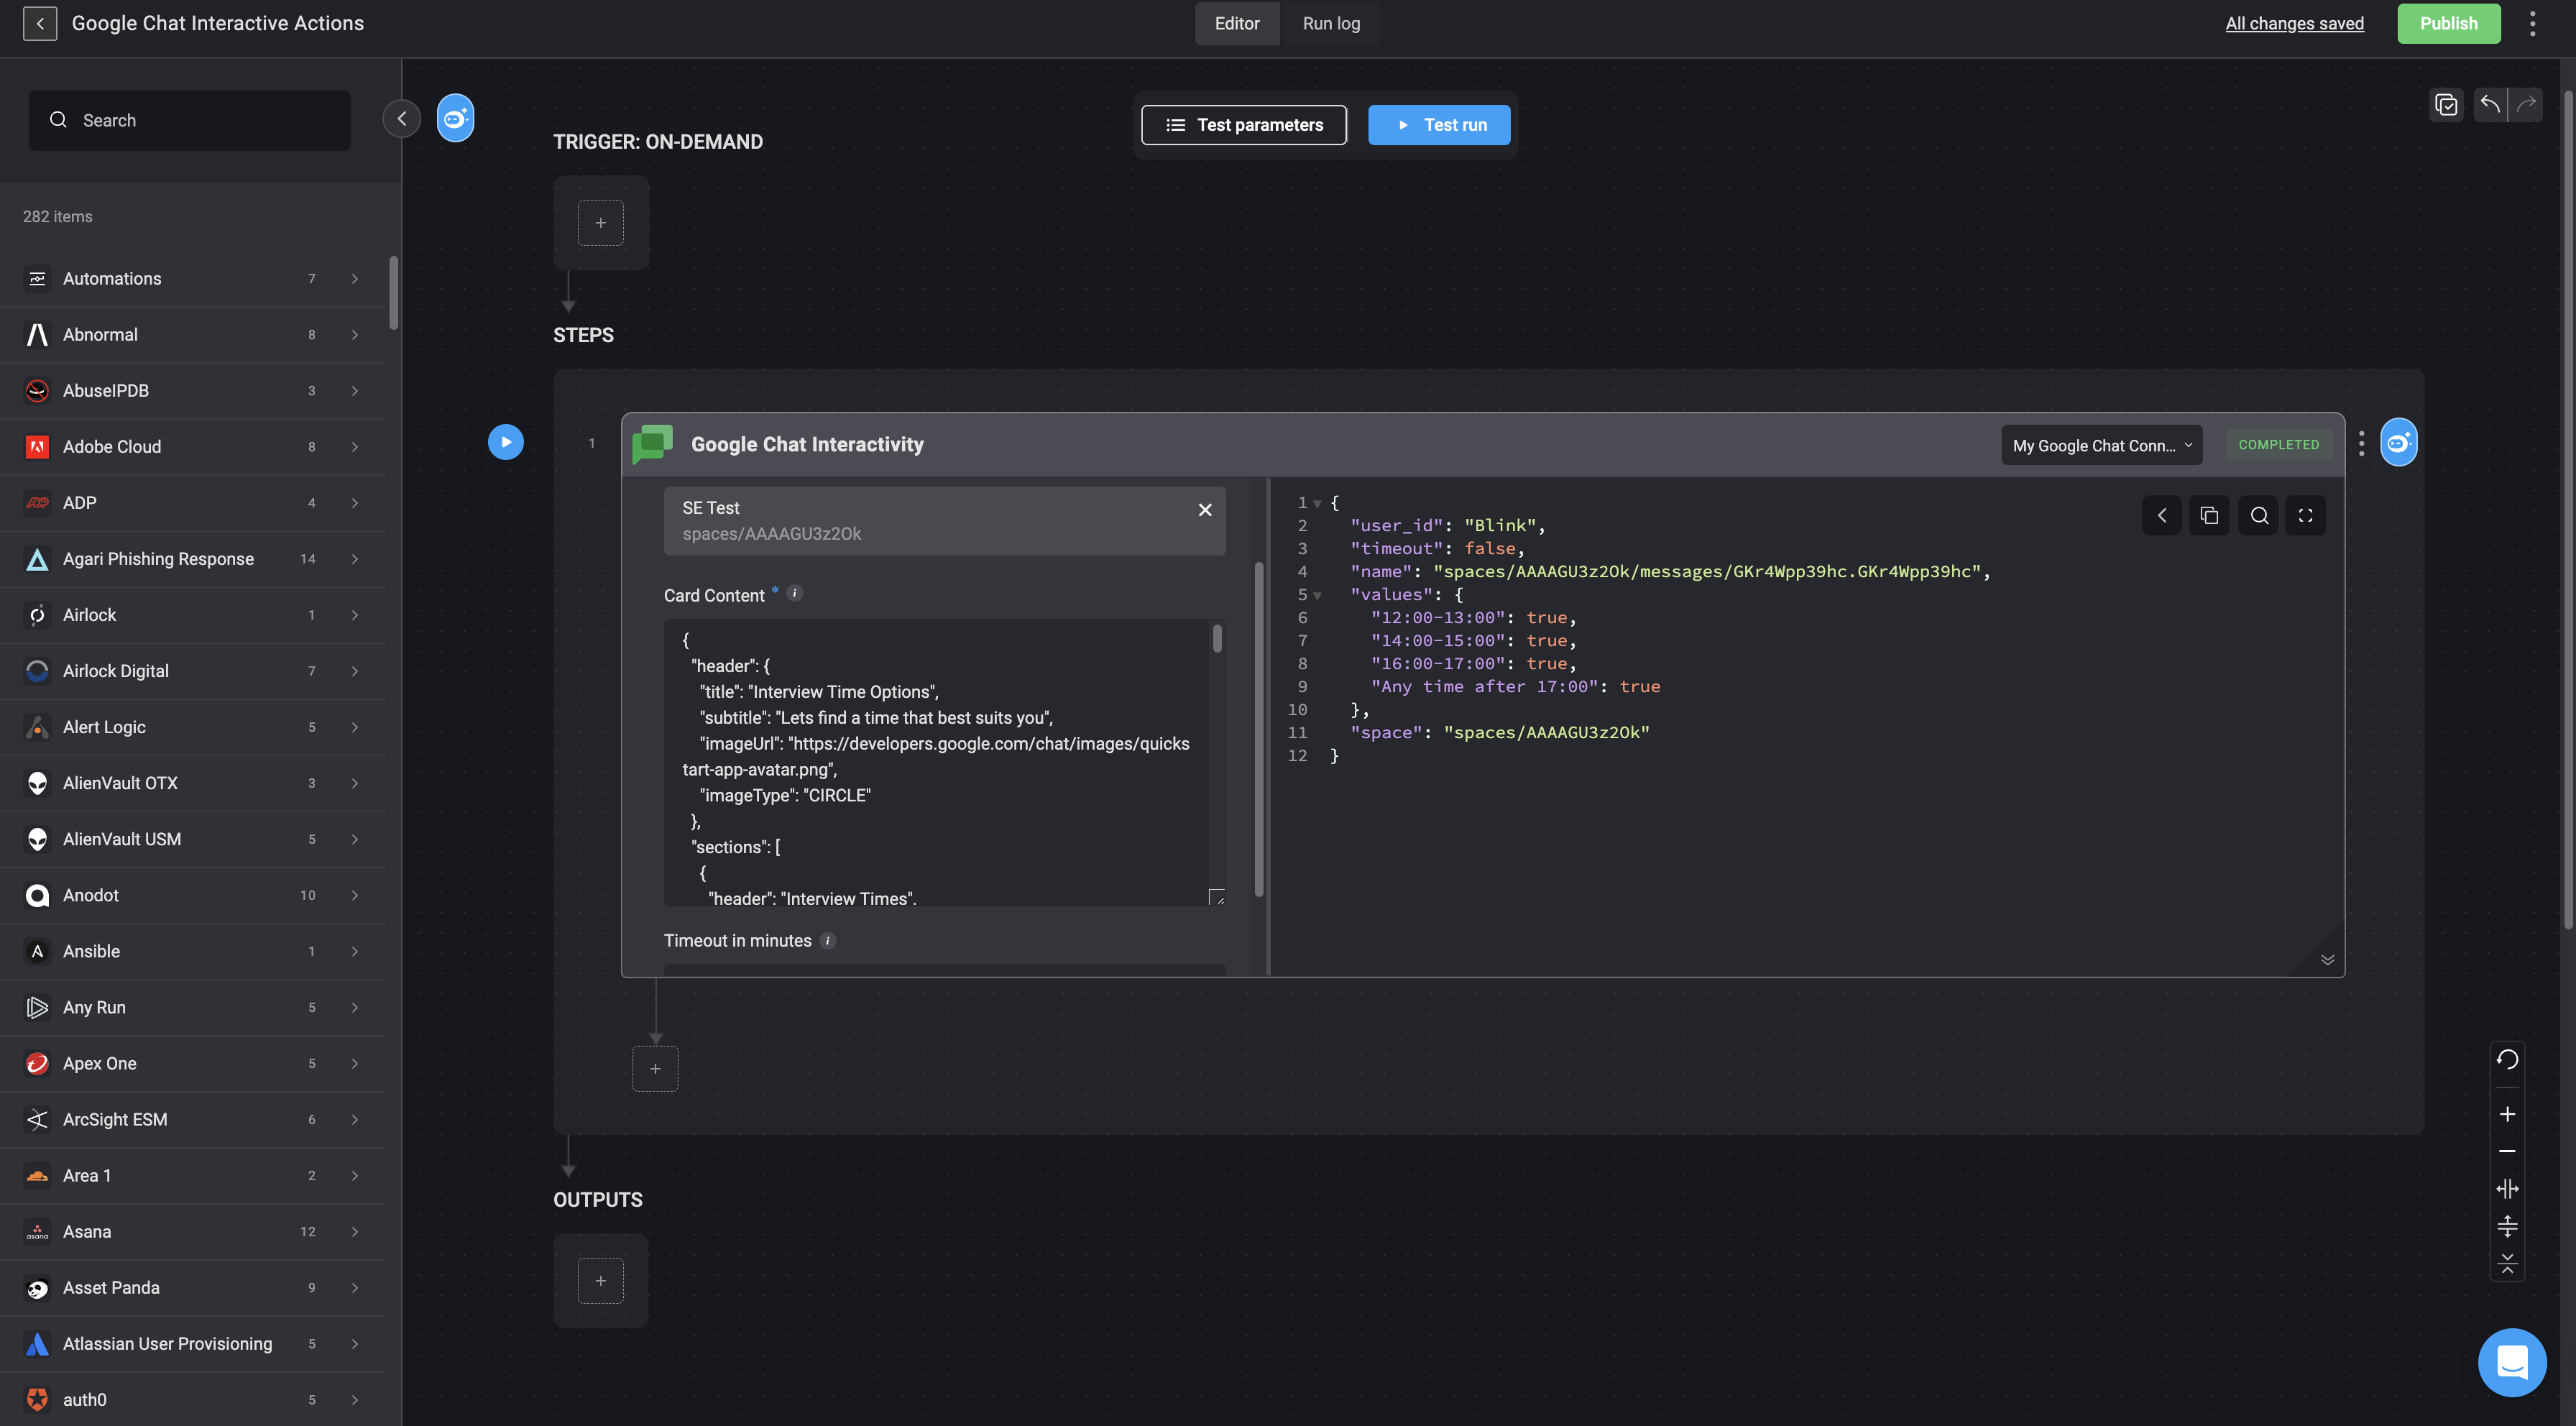Open Ansible integration actions
Screen dimensions: 2576x1426
193,951
